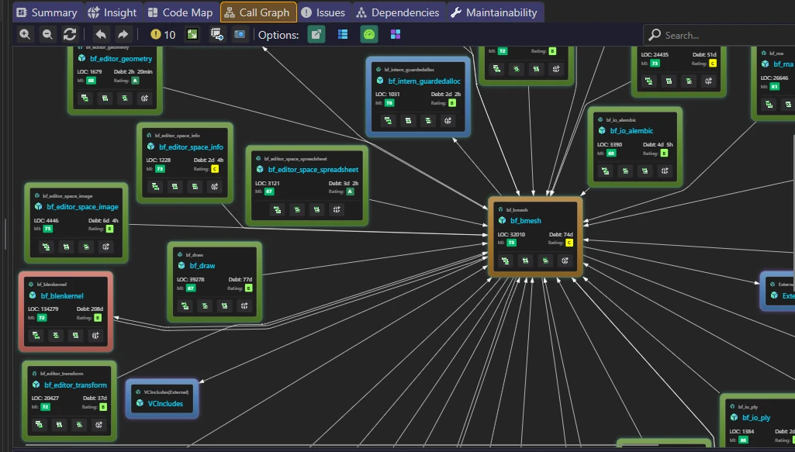The width and height of the screenshot is (795, 452).
Task: Click the green fit-to-view arrow icon
Action: pyautogui.click(x=192, y=34)
